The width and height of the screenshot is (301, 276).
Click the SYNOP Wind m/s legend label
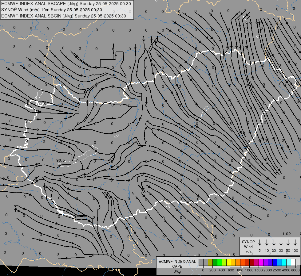click(248, 247)
